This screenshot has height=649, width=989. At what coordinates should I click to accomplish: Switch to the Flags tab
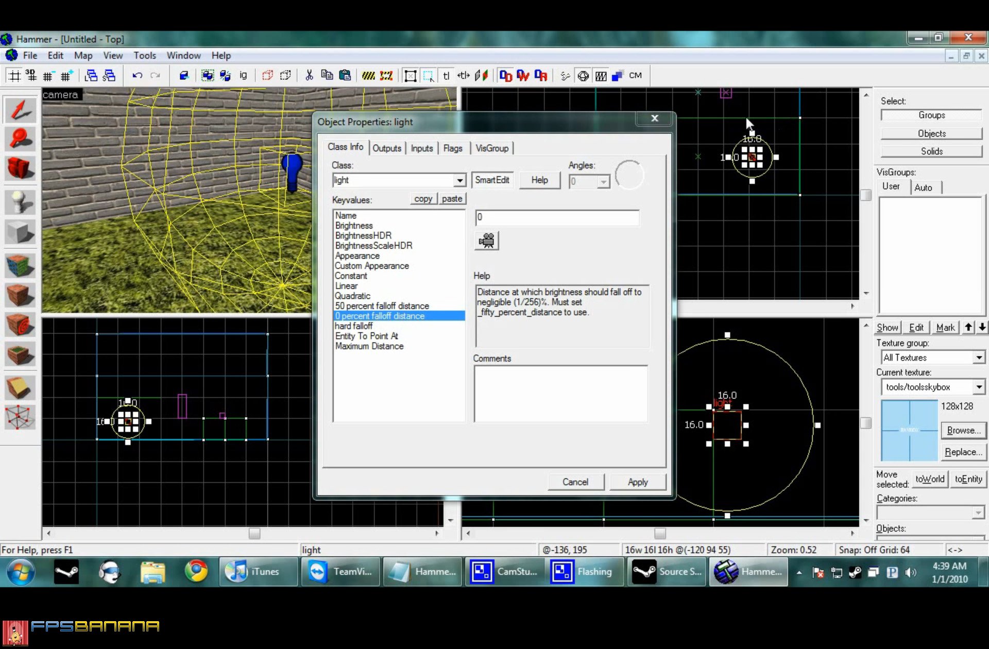coord(453,148)
